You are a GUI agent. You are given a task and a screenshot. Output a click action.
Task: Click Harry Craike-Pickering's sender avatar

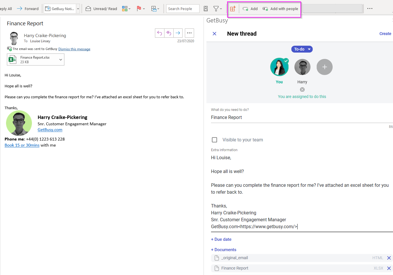tap(14, 38)
